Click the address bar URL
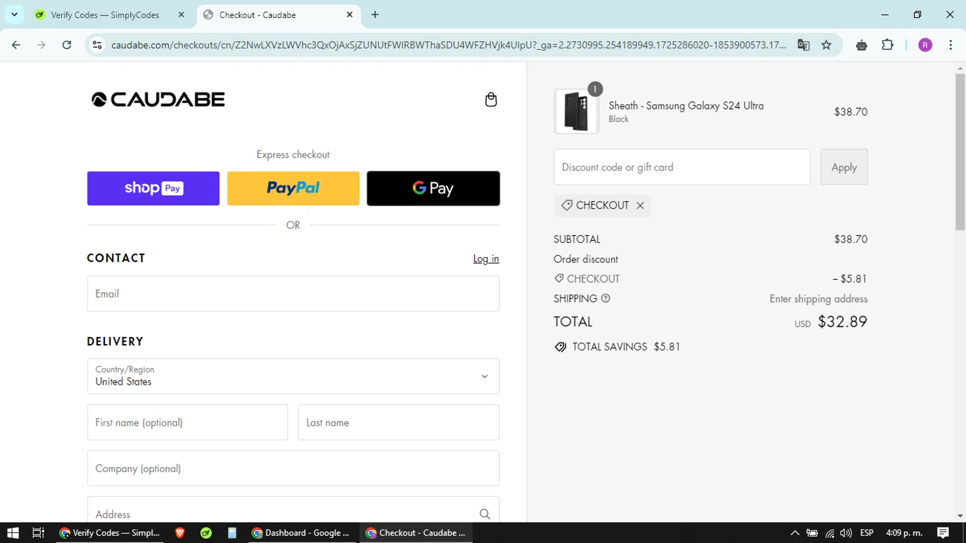 point(448,45)
